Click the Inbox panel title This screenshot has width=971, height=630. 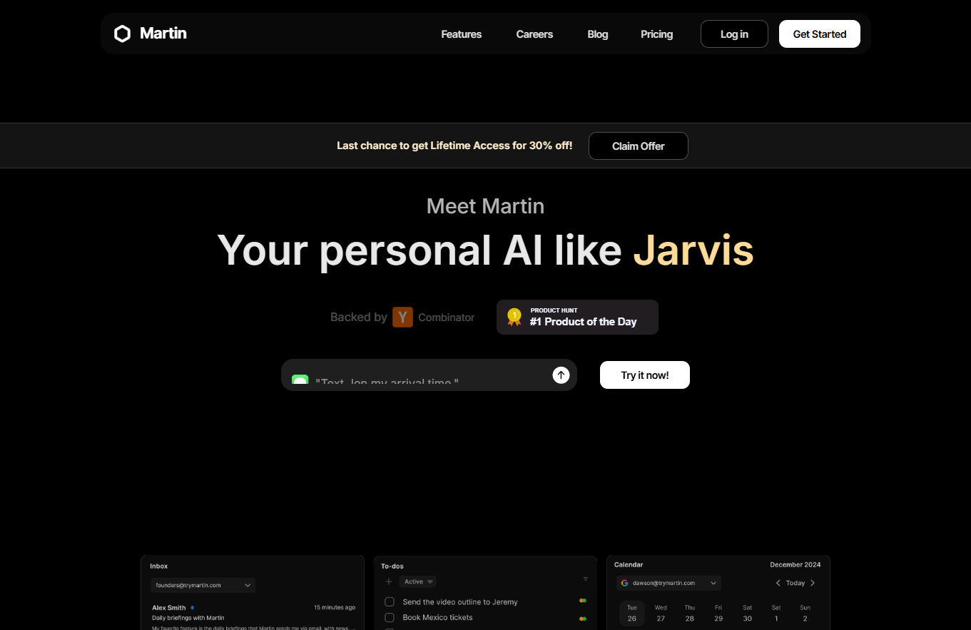pos(159,566)
